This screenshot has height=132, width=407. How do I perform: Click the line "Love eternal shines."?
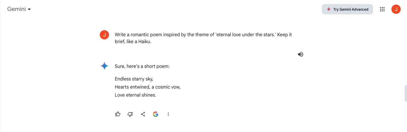[135, 95]
